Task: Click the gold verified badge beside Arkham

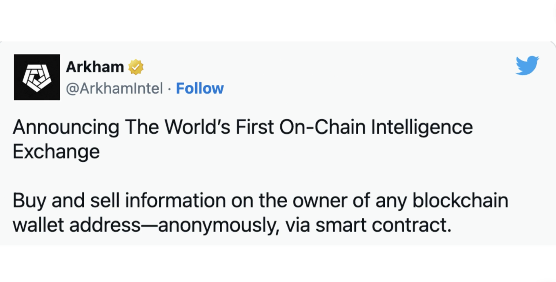Action: click(x=136, y=67)
